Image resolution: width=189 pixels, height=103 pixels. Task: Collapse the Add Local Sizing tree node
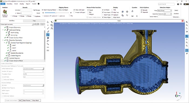click(x=3, y=30)
